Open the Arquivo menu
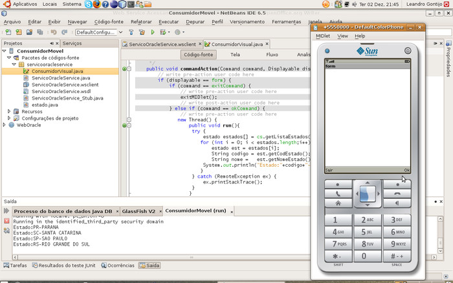453x283 pixels. (12, 21)
